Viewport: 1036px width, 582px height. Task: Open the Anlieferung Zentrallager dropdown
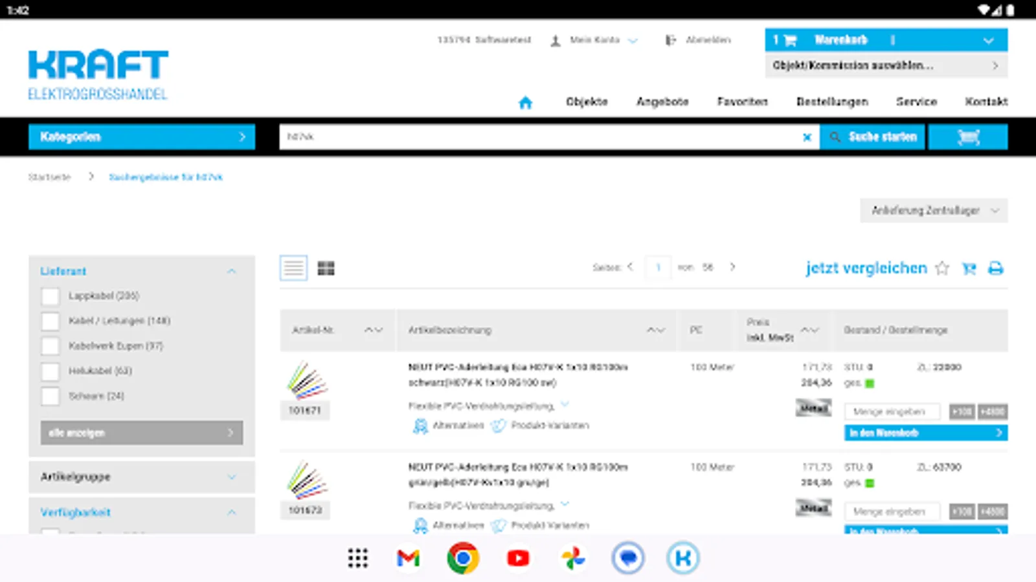pyautogui.click(x=933, y=210)
